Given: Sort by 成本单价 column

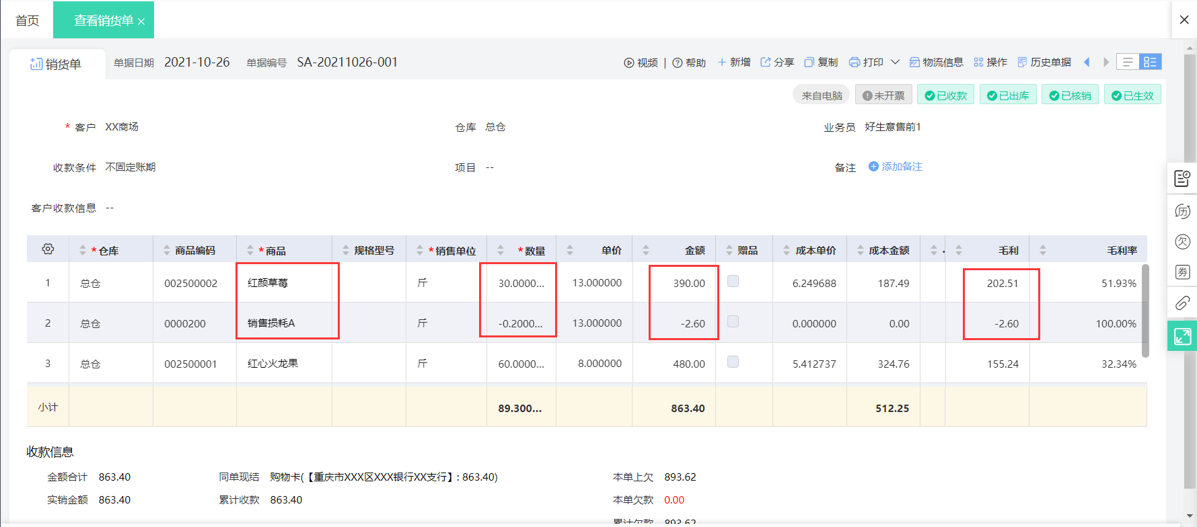Looking at the screenshot, I should coord(787,251).
